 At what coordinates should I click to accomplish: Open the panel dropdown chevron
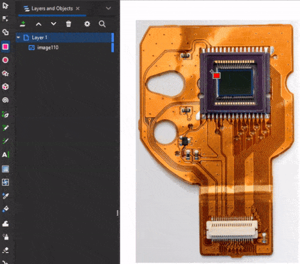click(109, 8)
